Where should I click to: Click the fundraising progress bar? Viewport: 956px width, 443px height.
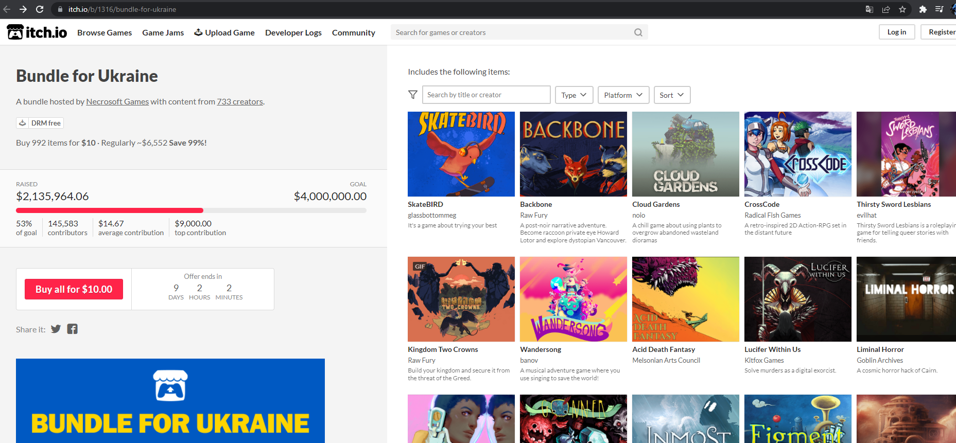click(191, 210)
